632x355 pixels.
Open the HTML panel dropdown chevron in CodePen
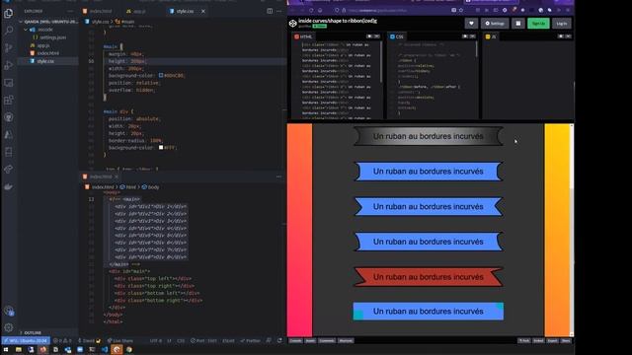coord(377,36)
